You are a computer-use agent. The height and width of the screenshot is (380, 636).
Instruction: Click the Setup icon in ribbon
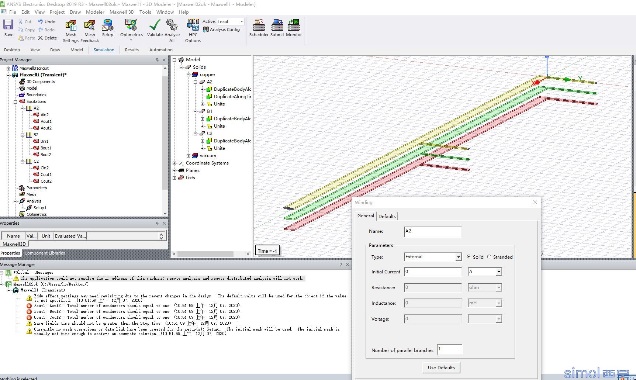click(108, 28)
